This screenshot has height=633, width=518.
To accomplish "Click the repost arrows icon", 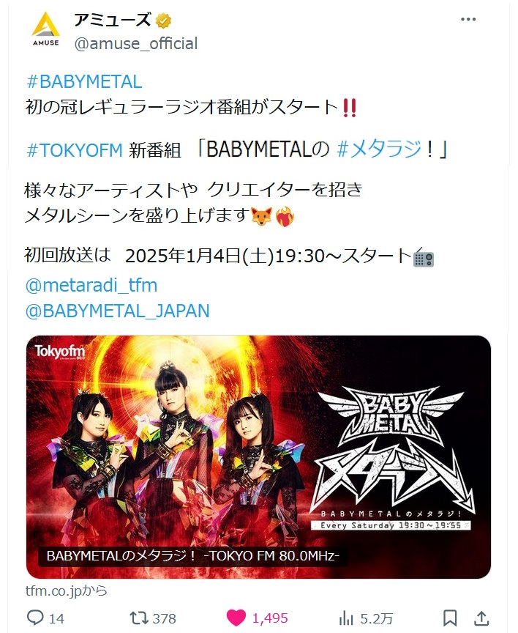I will (139, 618).
